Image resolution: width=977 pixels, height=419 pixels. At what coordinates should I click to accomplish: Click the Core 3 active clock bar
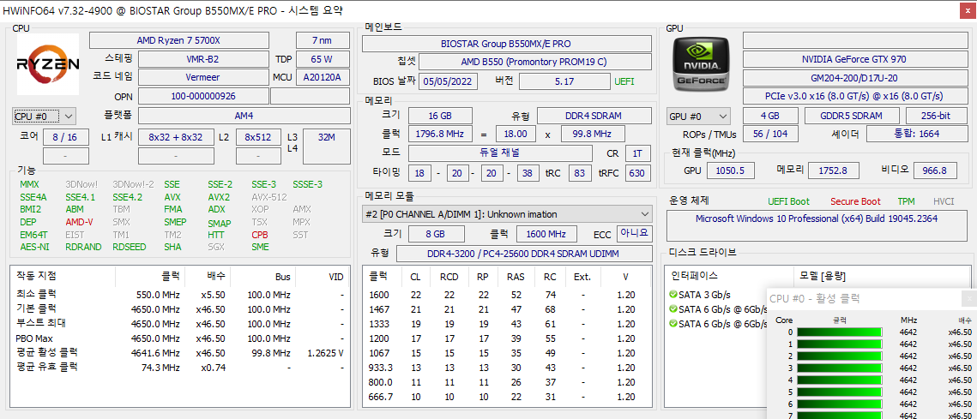[839, 368]
